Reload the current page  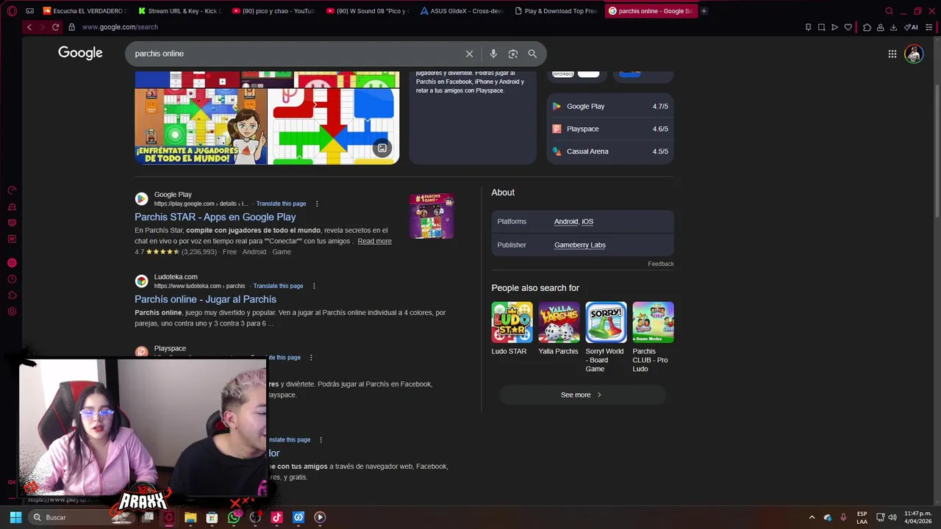[55, 27]
